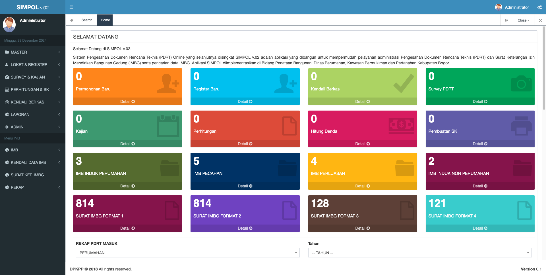The height and width of the screenshot is (275, 546).
Task: Click the Kendali Berkas checkmark icon
Action: (x=404, y=83)
